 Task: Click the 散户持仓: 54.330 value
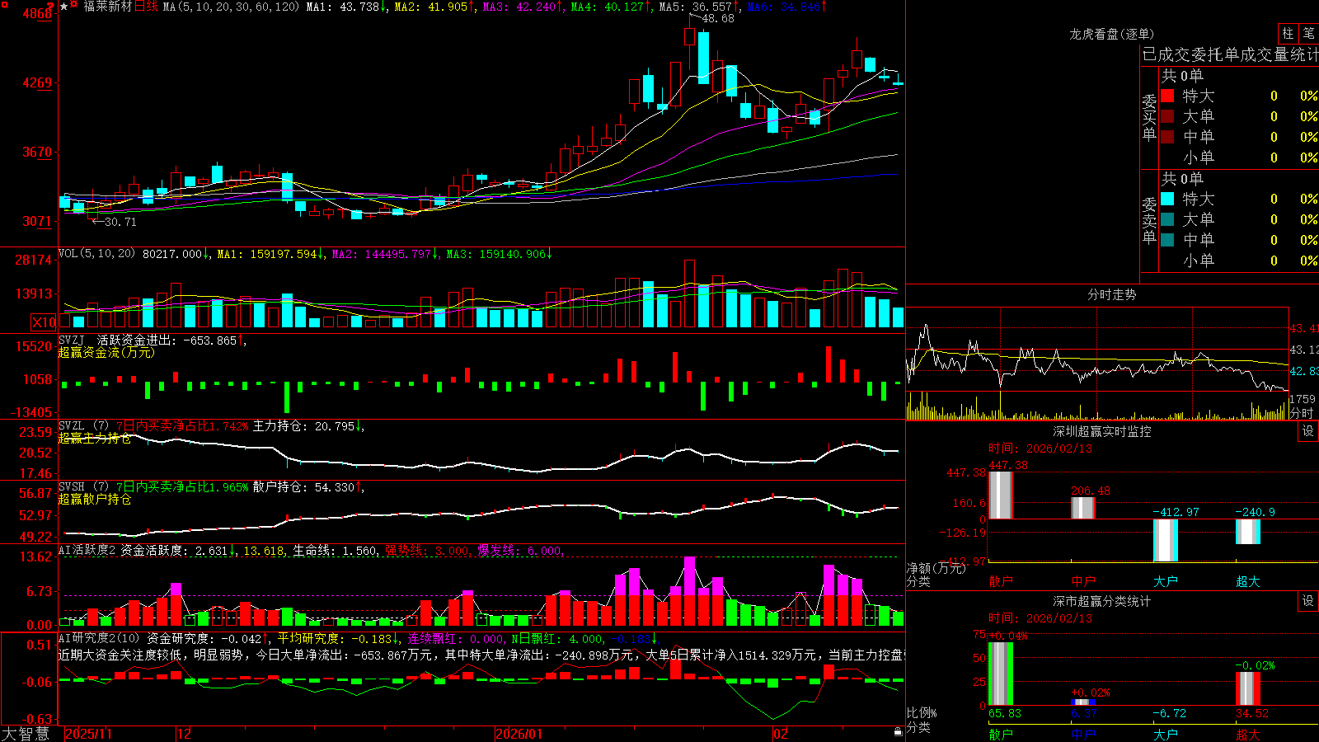(x=304, y=487)
